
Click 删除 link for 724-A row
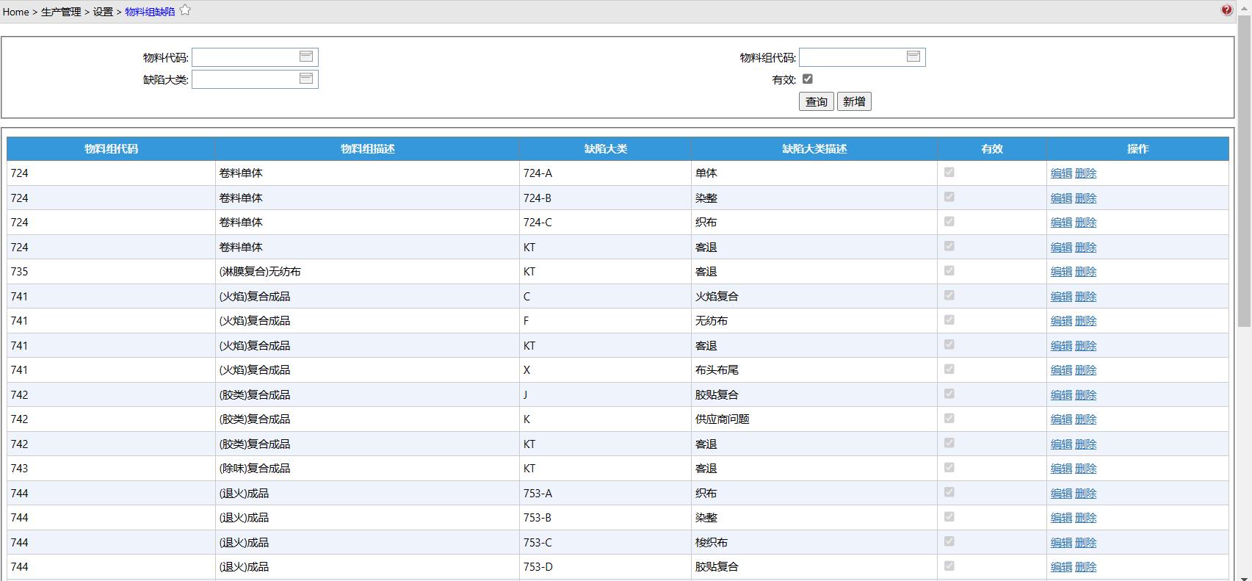(1085, 173)
